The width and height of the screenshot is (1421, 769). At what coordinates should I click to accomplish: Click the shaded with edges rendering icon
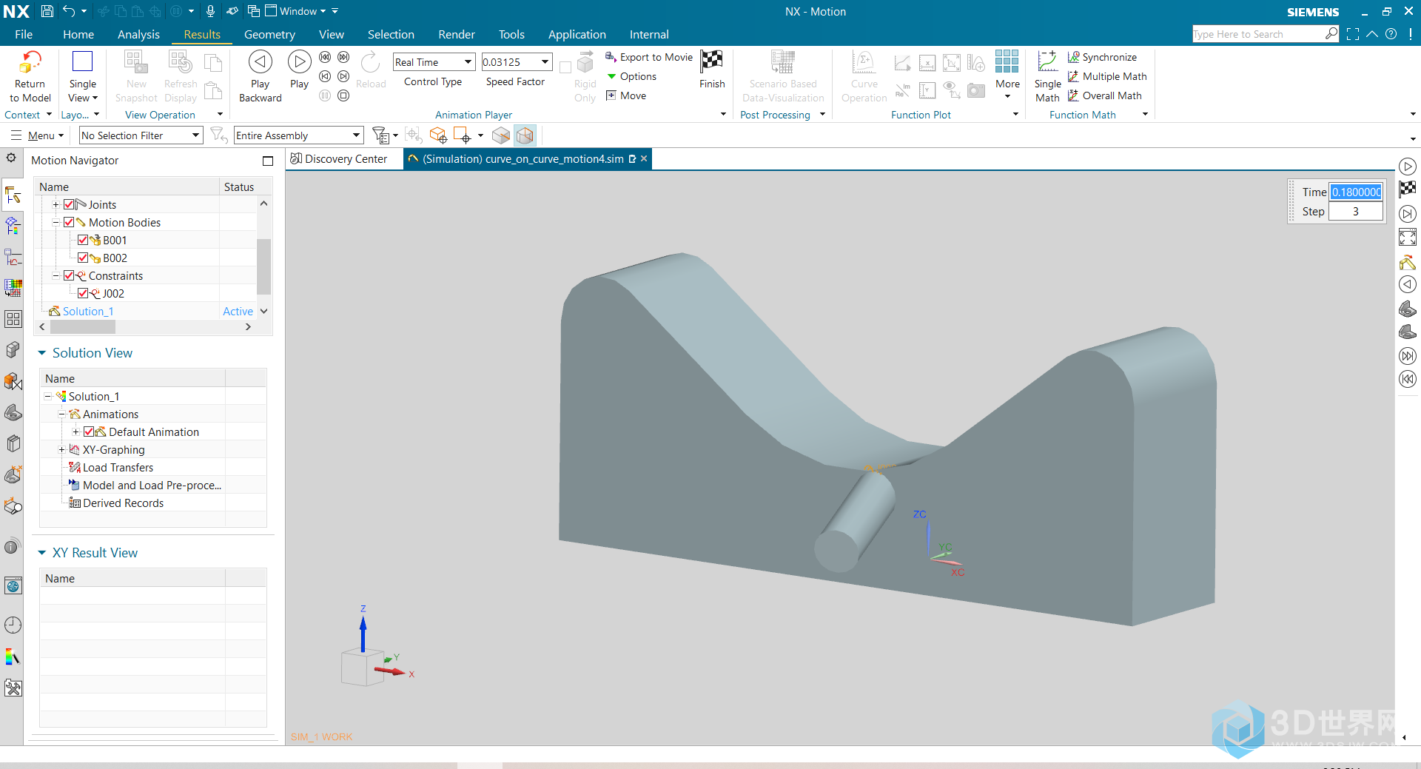tap(525, 135)
